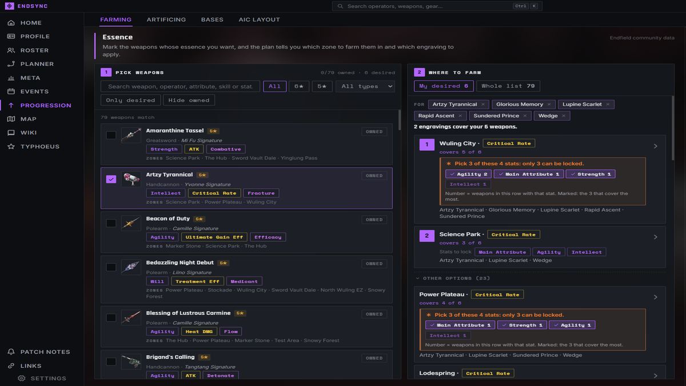This screenshot has height=386, width=686.
Task: Open Planner via its book icon
Action: pyautogui.click(x=11, y=64)
